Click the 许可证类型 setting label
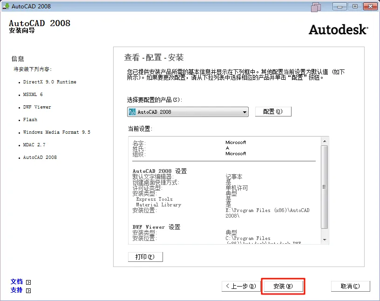This screenshot has width=380, height=301. [147, 188]
